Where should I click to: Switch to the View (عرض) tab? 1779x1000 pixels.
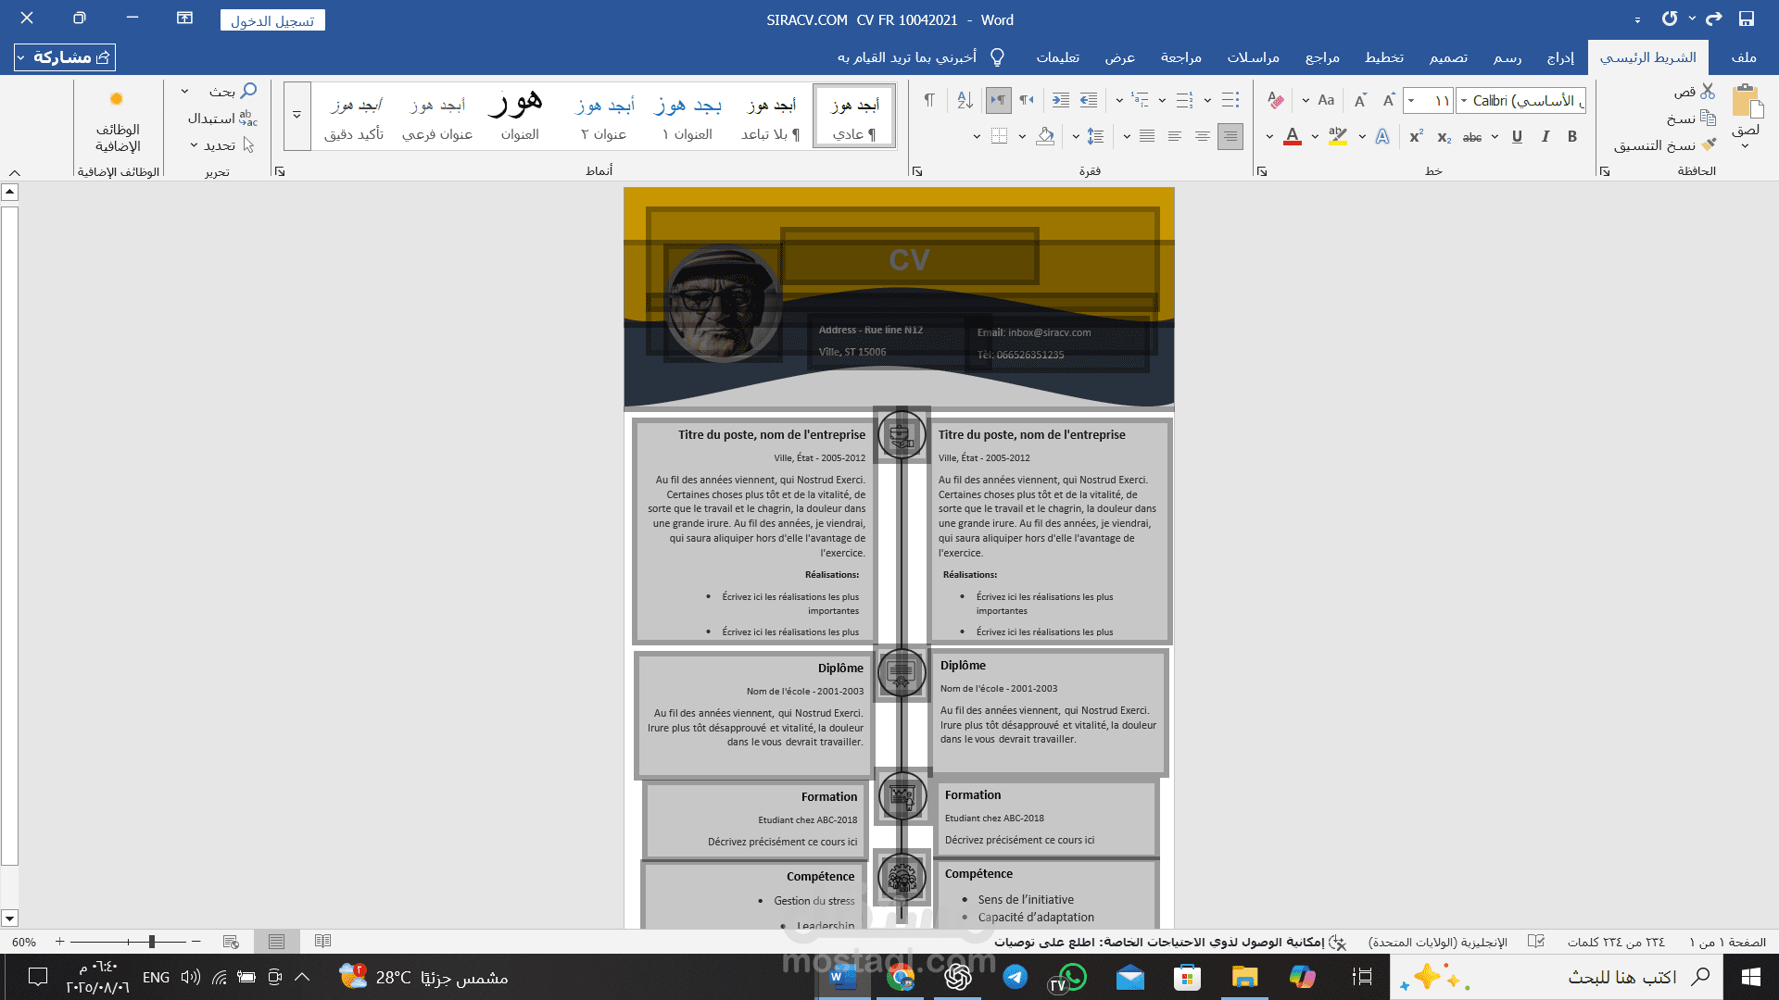click(x=1119, y=57)
